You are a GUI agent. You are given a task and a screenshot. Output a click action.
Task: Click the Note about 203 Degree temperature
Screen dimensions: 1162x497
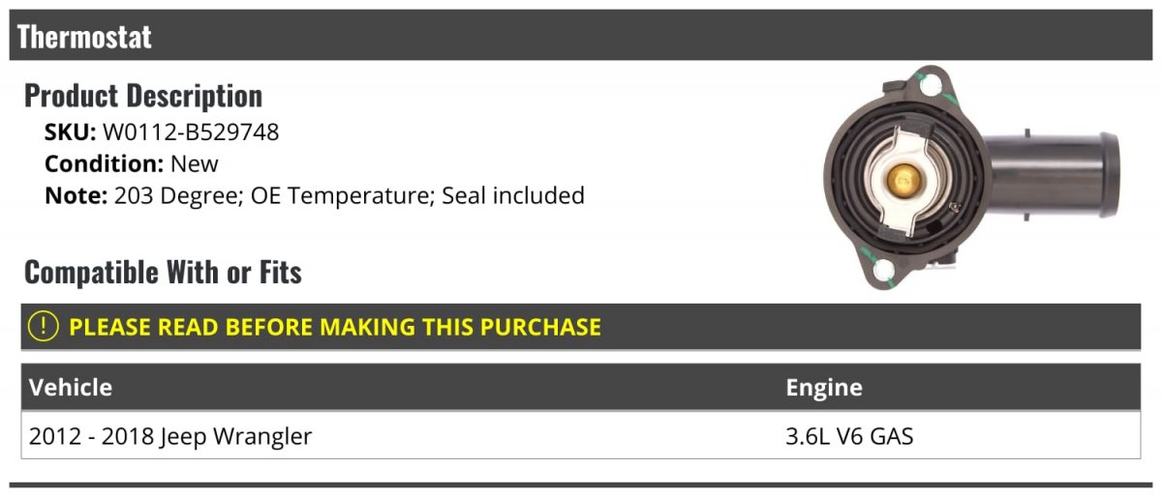click(x=315, y=195)
